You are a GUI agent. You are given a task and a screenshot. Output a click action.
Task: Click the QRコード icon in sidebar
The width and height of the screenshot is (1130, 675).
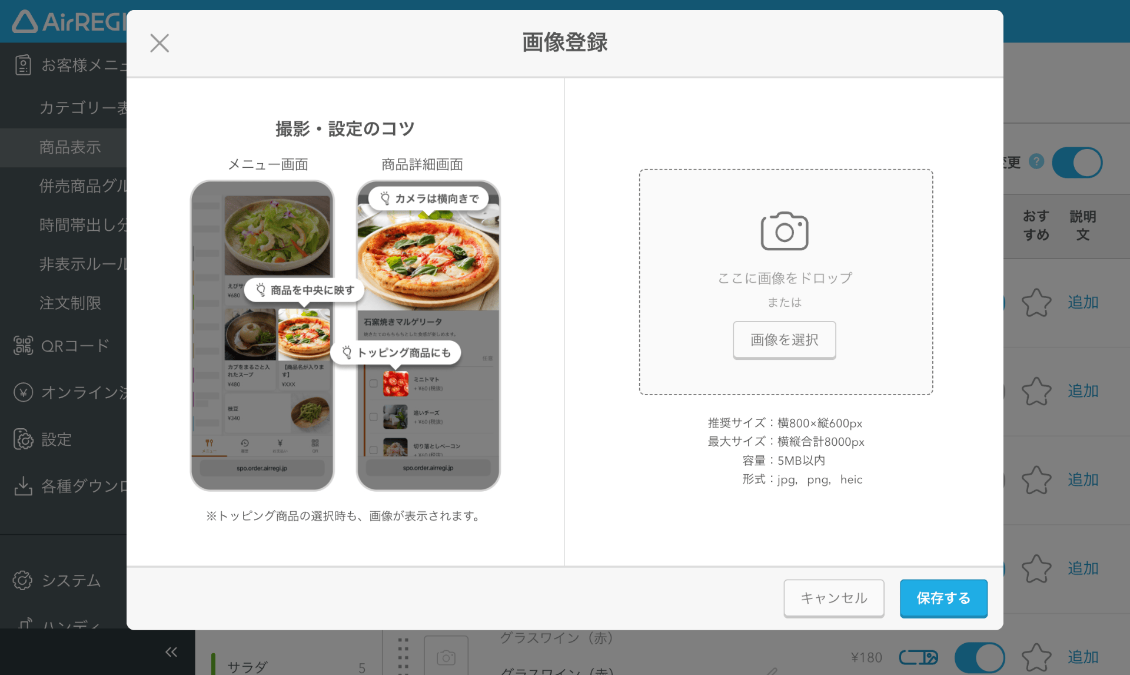click(x=23, y=345)
